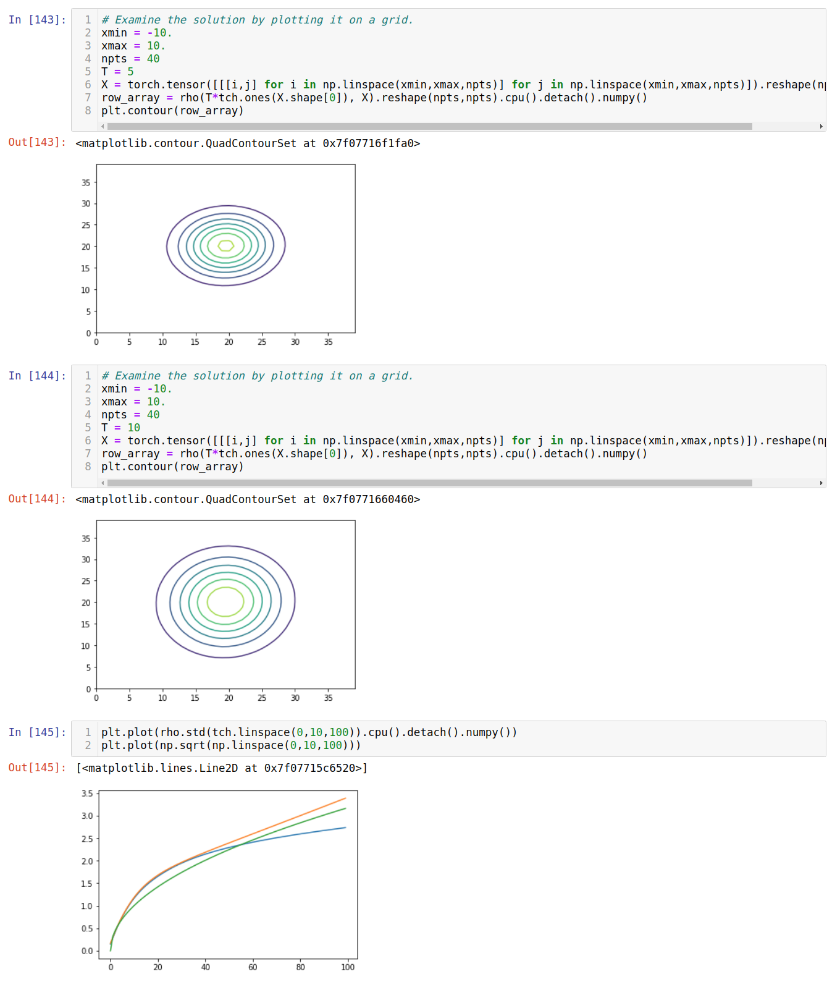
Task: Click the QuadContourSet 0x7f07716f1fa0 output text
Action: 248,143
